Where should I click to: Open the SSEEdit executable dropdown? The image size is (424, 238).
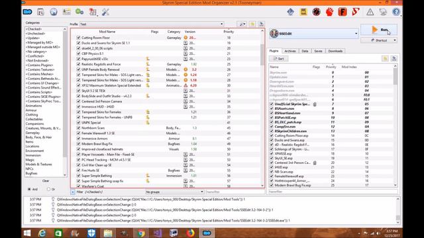click(x=314, y=34)
